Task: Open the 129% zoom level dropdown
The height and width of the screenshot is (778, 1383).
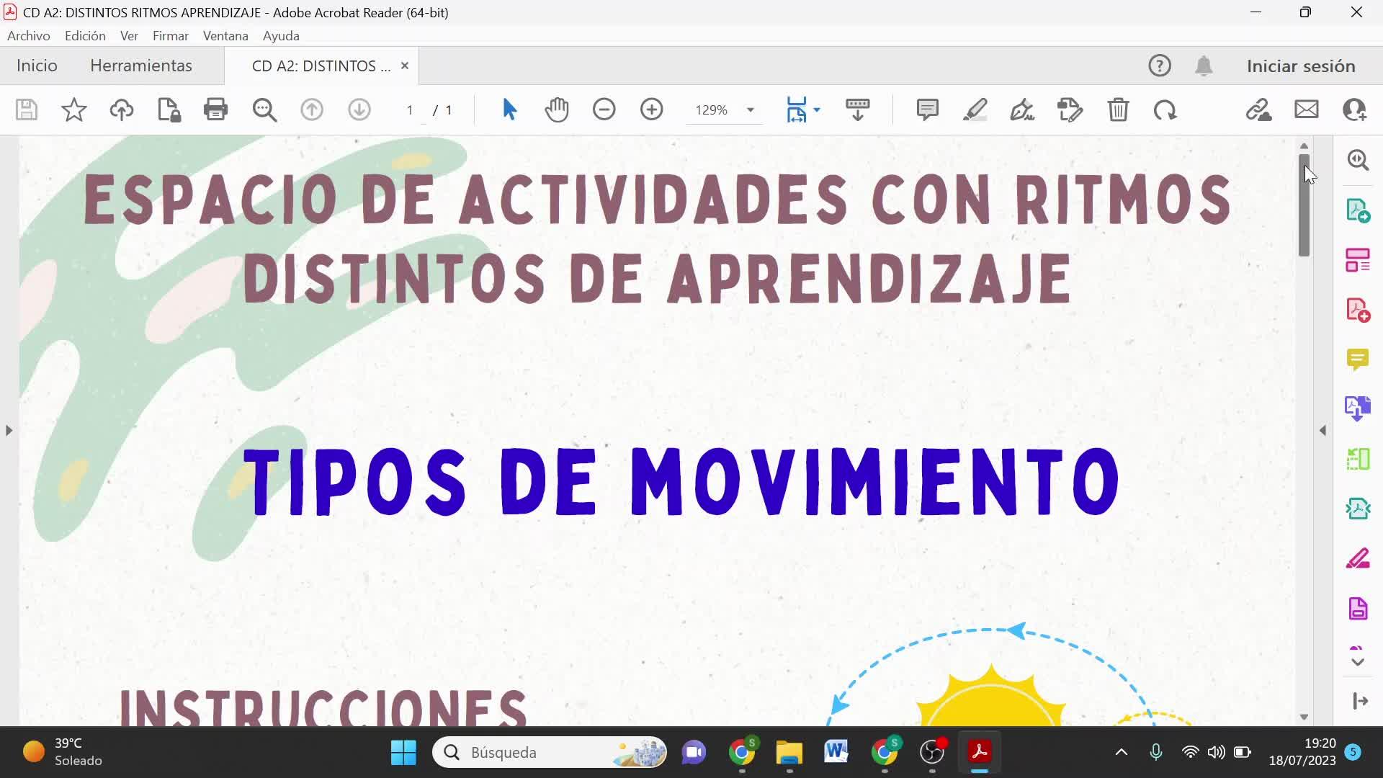Action: [750, 109]
